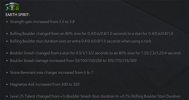Viewport: 189px width, 100px height.
Task: Select the Boulder Smash stun to slow line
Action: pyautogui.click(x=96, y=53)
